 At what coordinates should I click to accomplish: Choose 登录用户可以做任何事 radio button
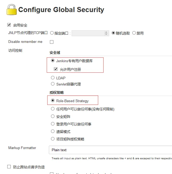click(x=53, y=124)
